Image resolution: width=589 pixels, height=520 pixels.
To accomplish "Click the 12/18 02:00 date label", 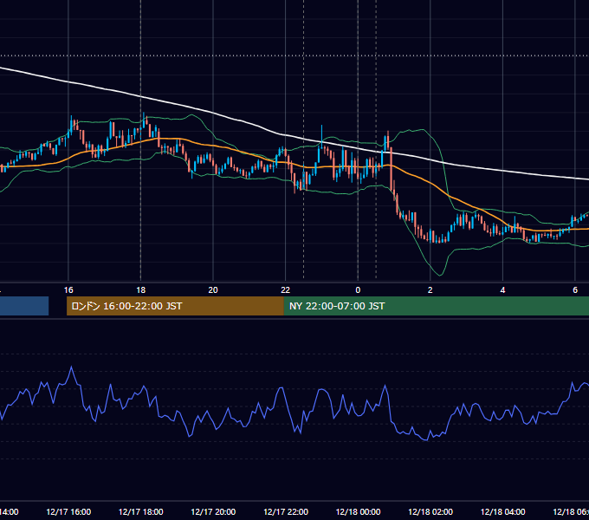I will pos(430,511).
